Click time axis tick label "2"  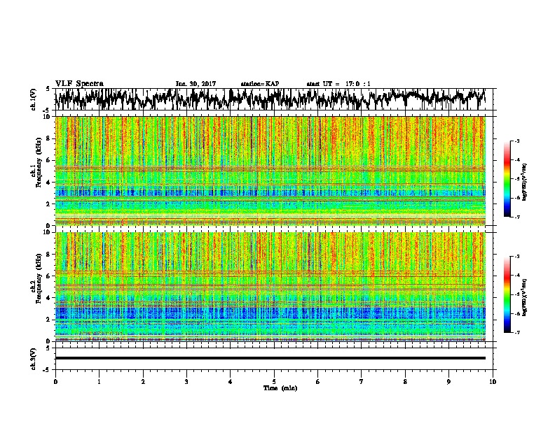(143, 382)
